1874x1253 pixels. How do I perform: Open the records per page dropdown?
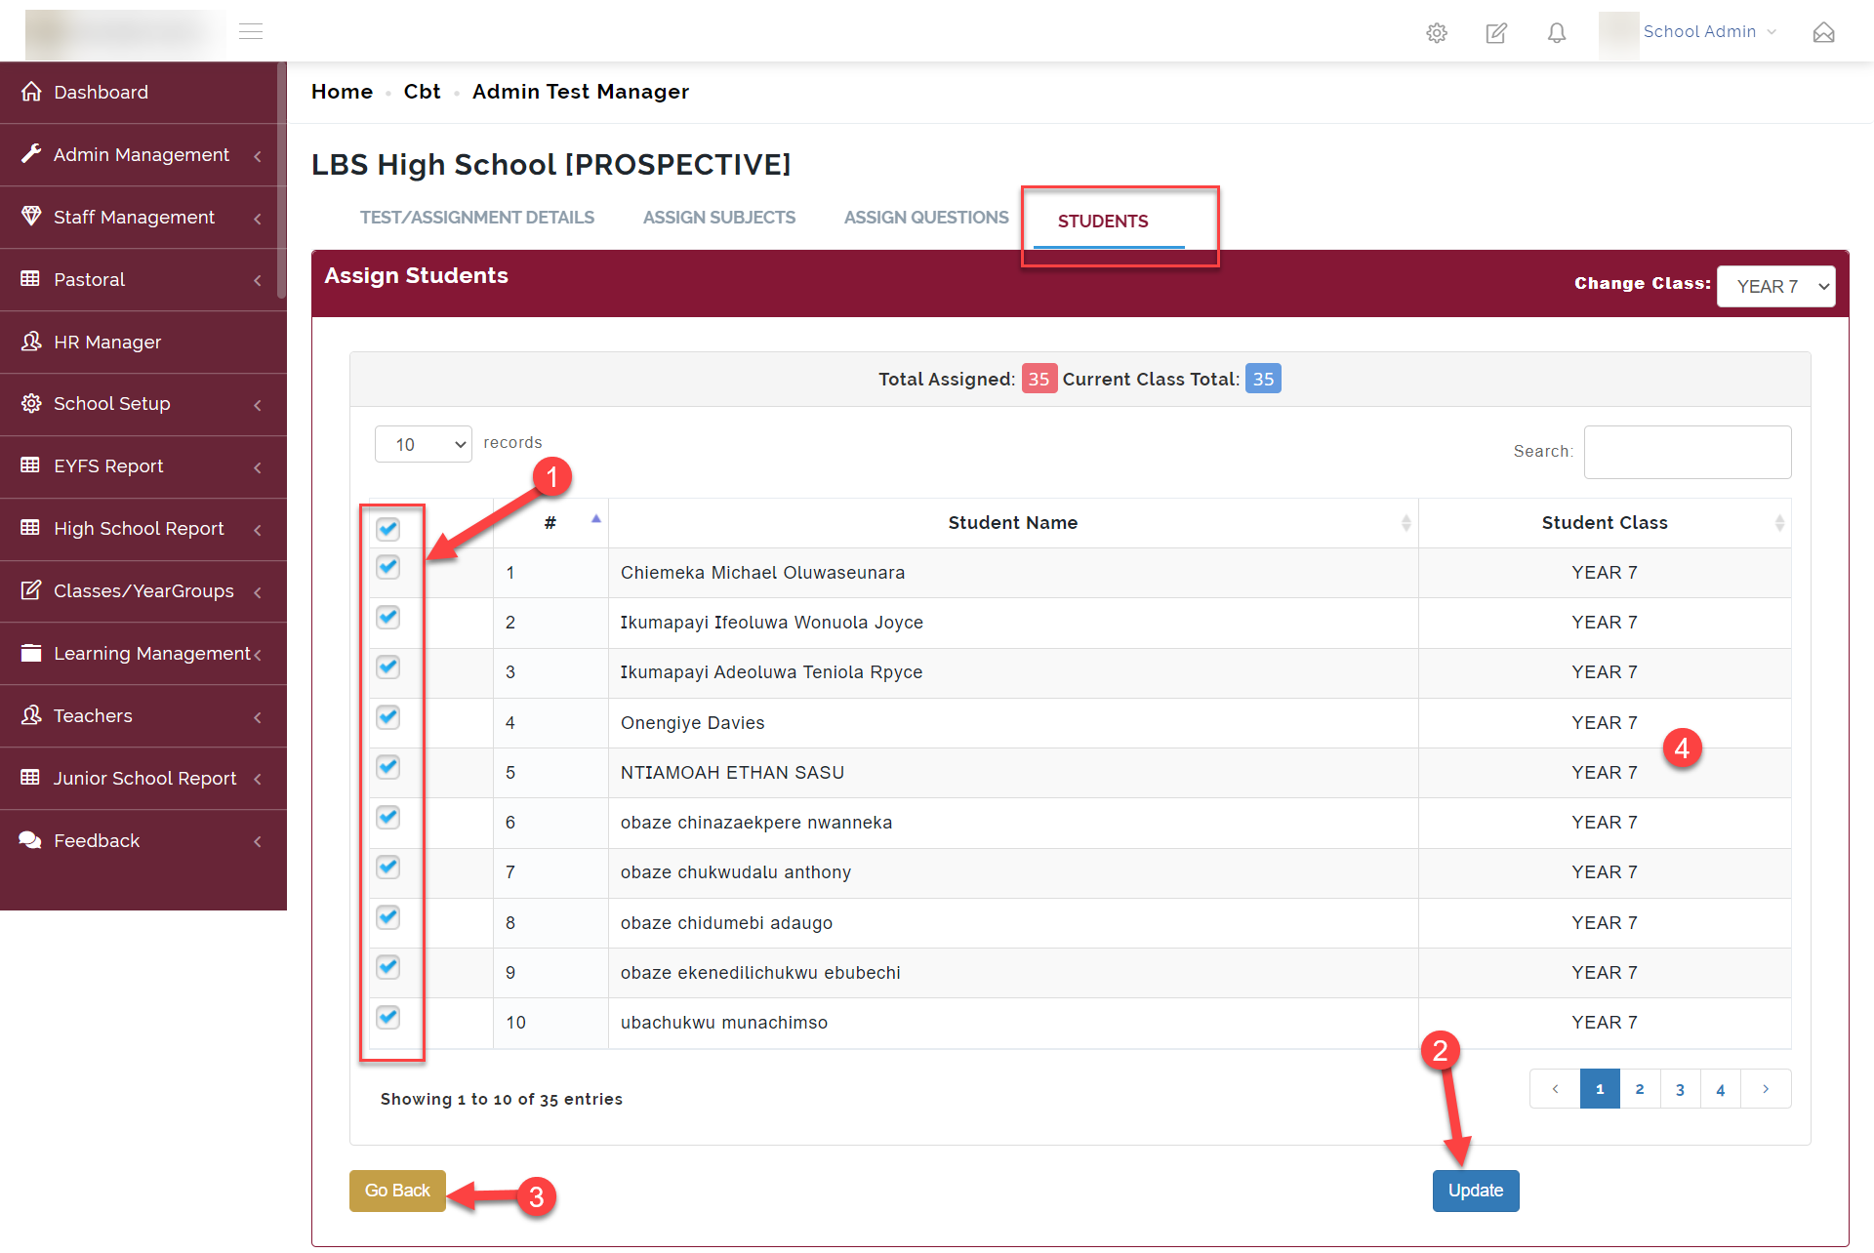point(424,444)
